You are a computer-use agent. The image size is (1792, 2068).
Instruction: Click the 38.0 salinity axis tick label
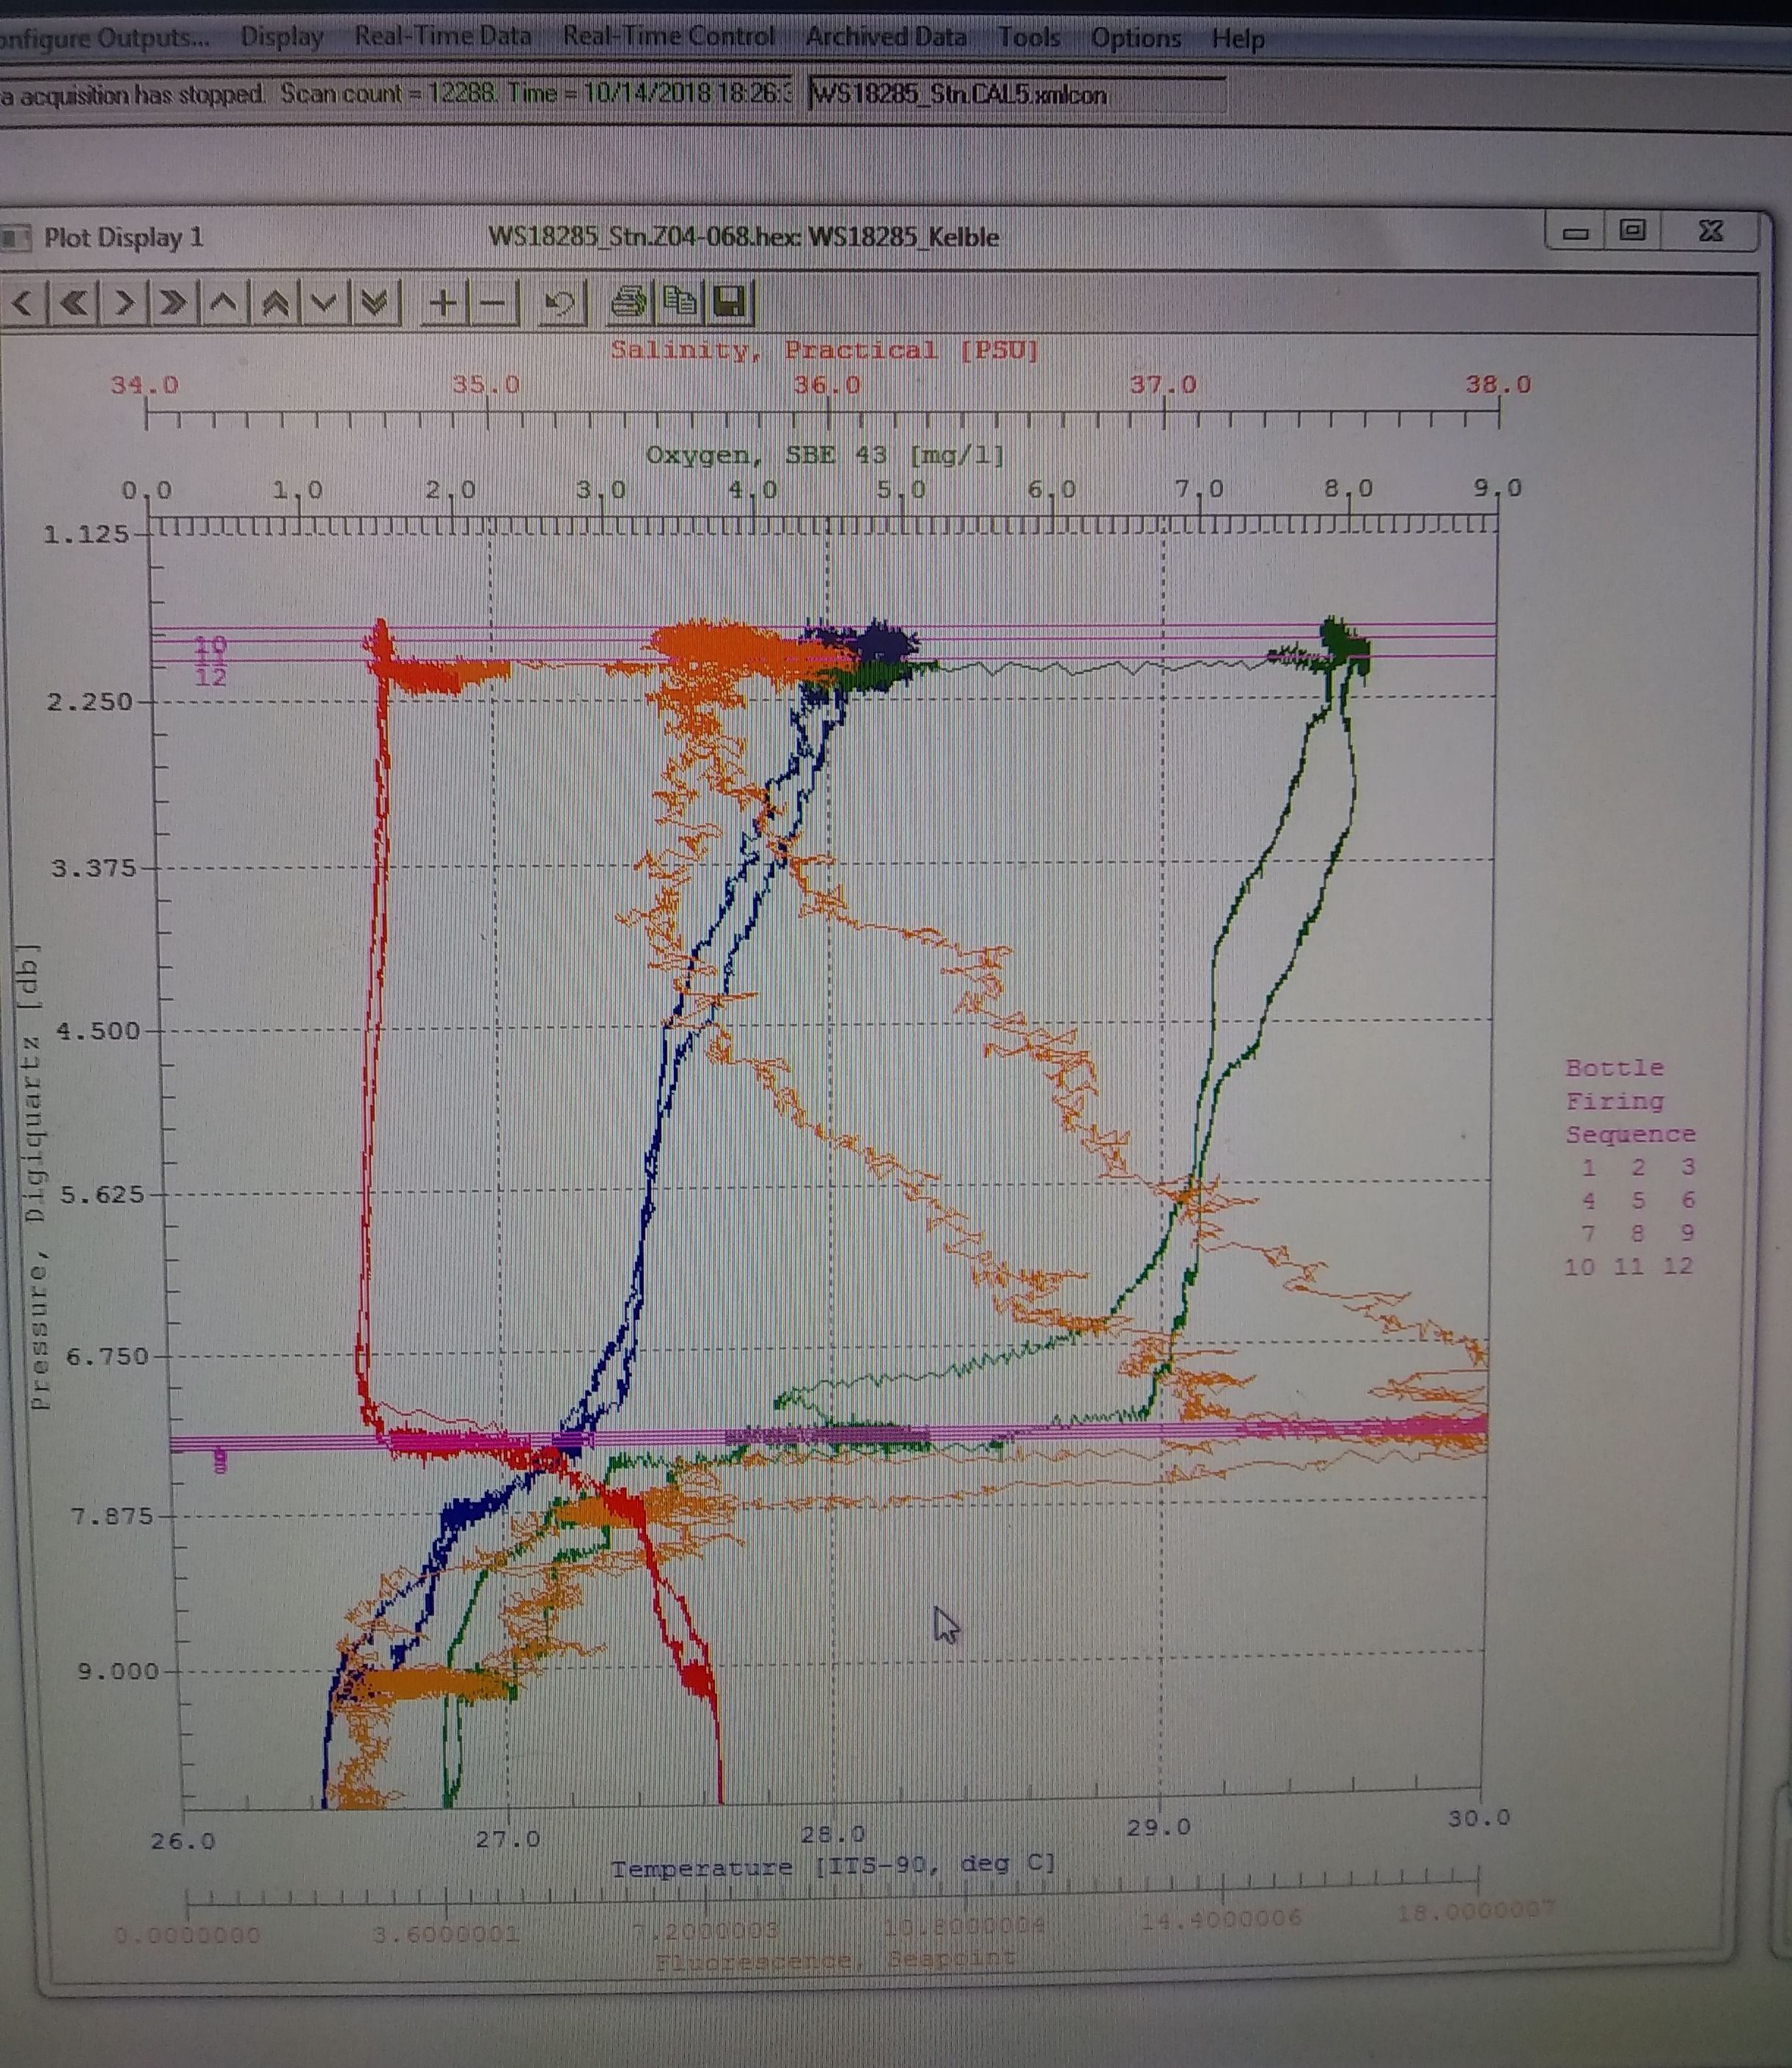pyautogui.click(x=1498, y=385)
